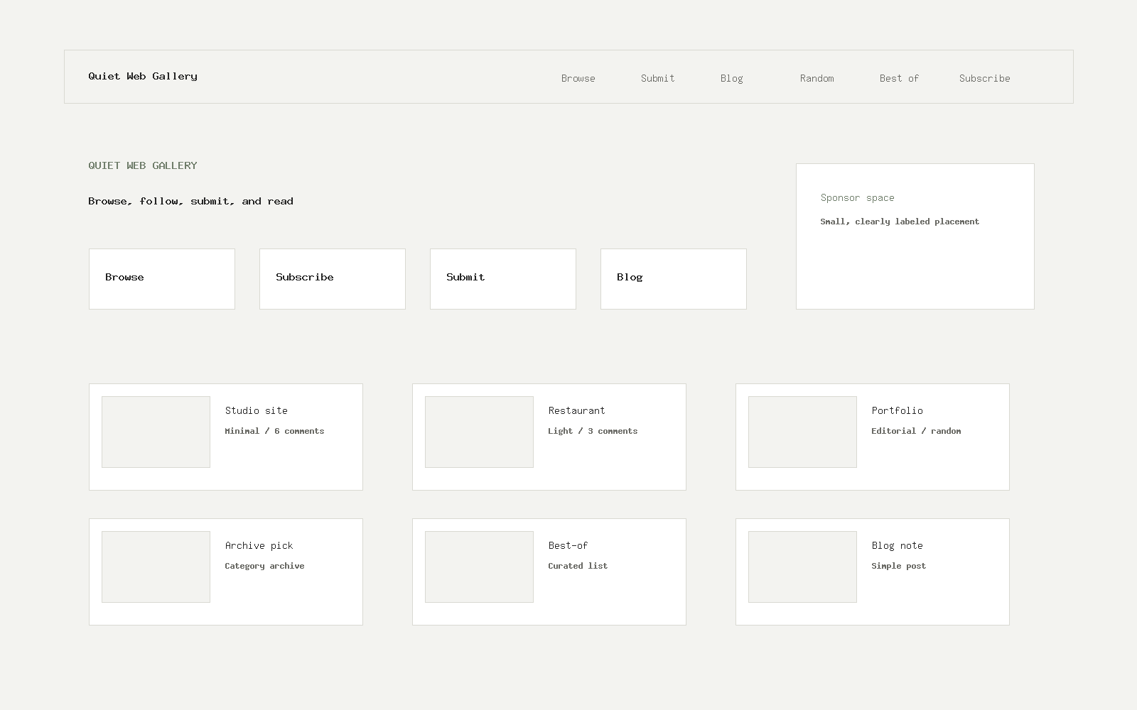Click 'Curated list' text

click(578, 566)
